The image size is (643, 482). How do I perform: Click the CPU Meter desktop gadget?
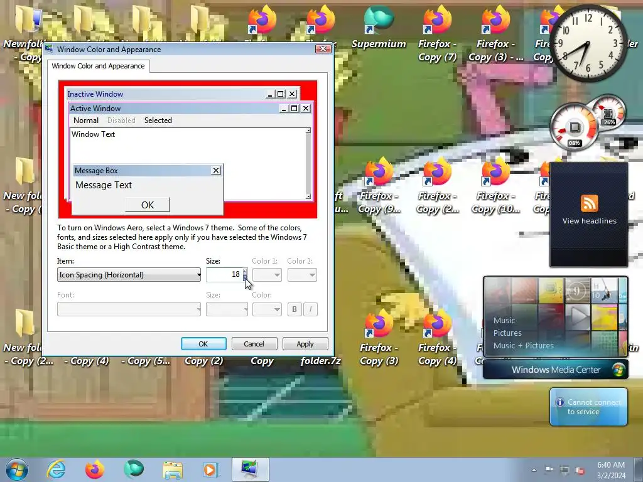coord(574,128)
